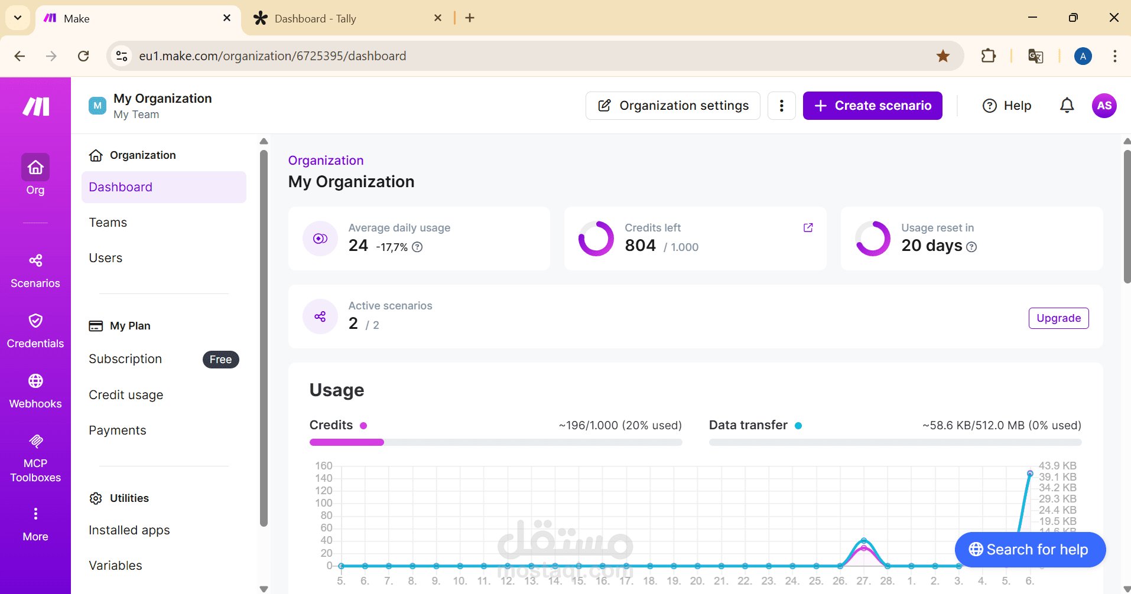Open organization options three-dot menu

(x=781, y=106)
